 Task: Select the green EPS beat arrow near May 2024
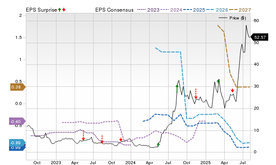[158, 145]
